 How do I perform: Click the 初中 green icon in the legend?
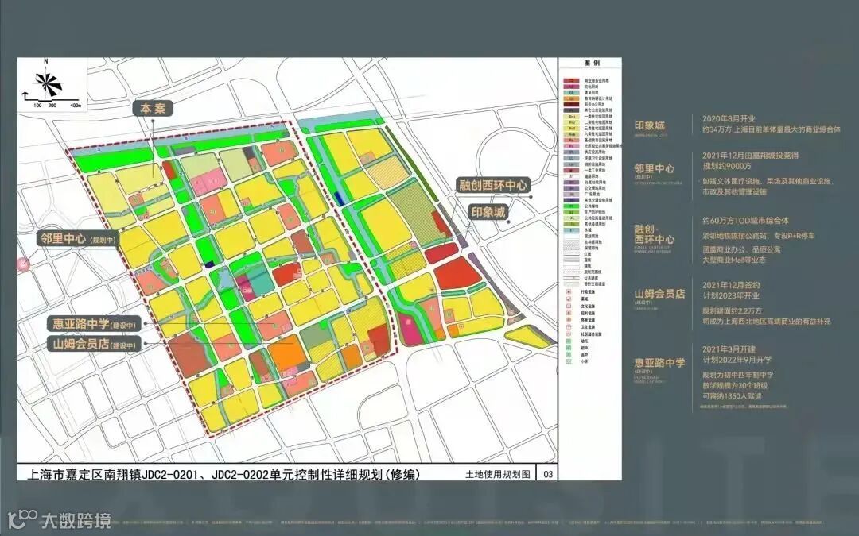[569, 347]
